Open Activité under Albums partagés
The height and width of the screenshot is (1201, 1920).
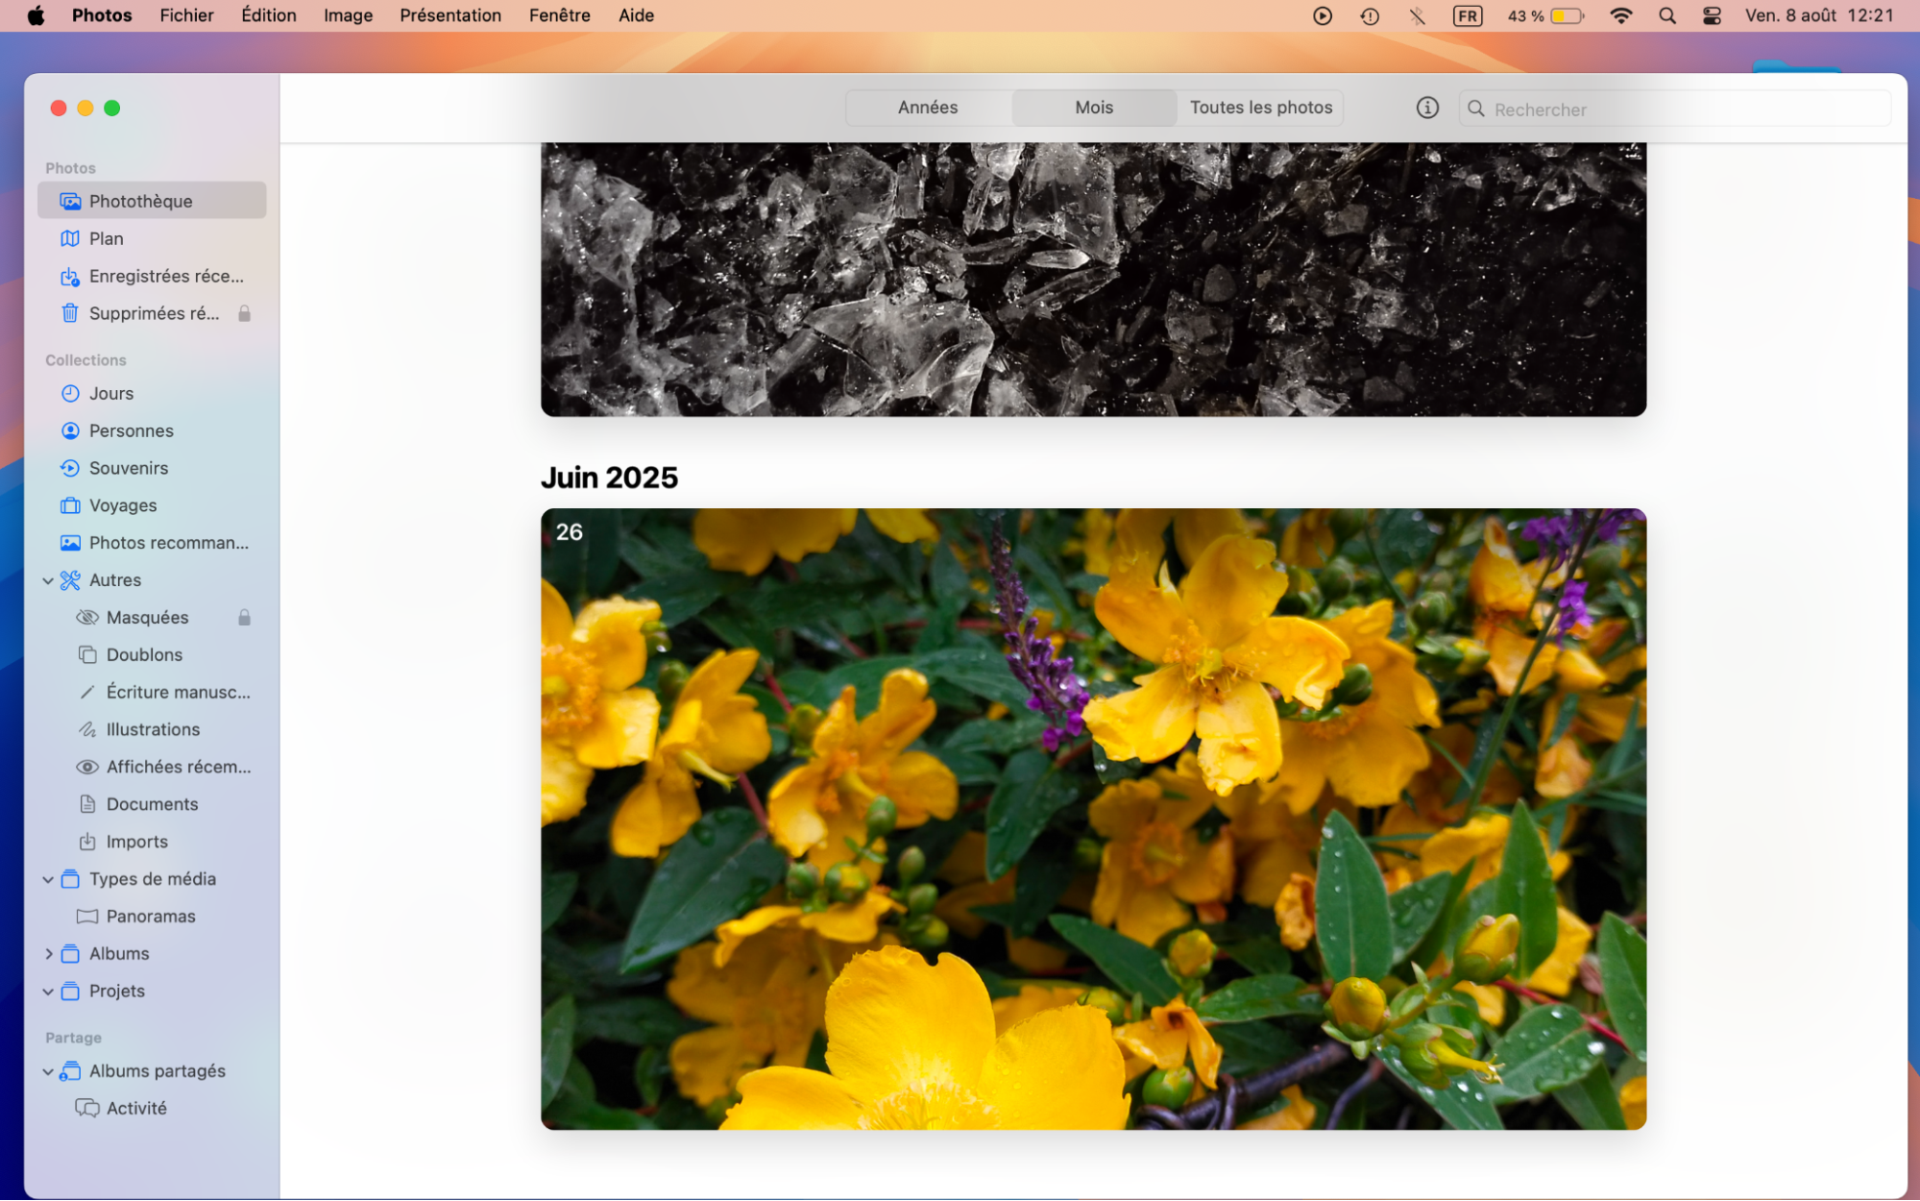click(x=135, y=1107)
